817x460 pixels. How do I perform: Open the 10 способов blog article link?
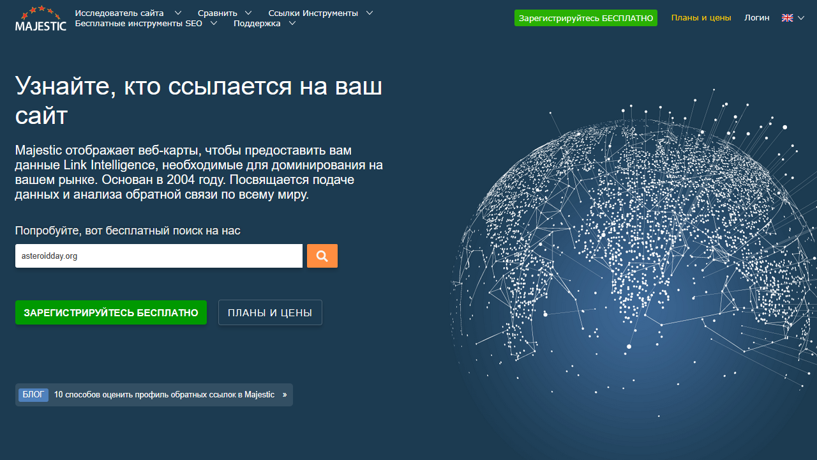tap(164, 395)
